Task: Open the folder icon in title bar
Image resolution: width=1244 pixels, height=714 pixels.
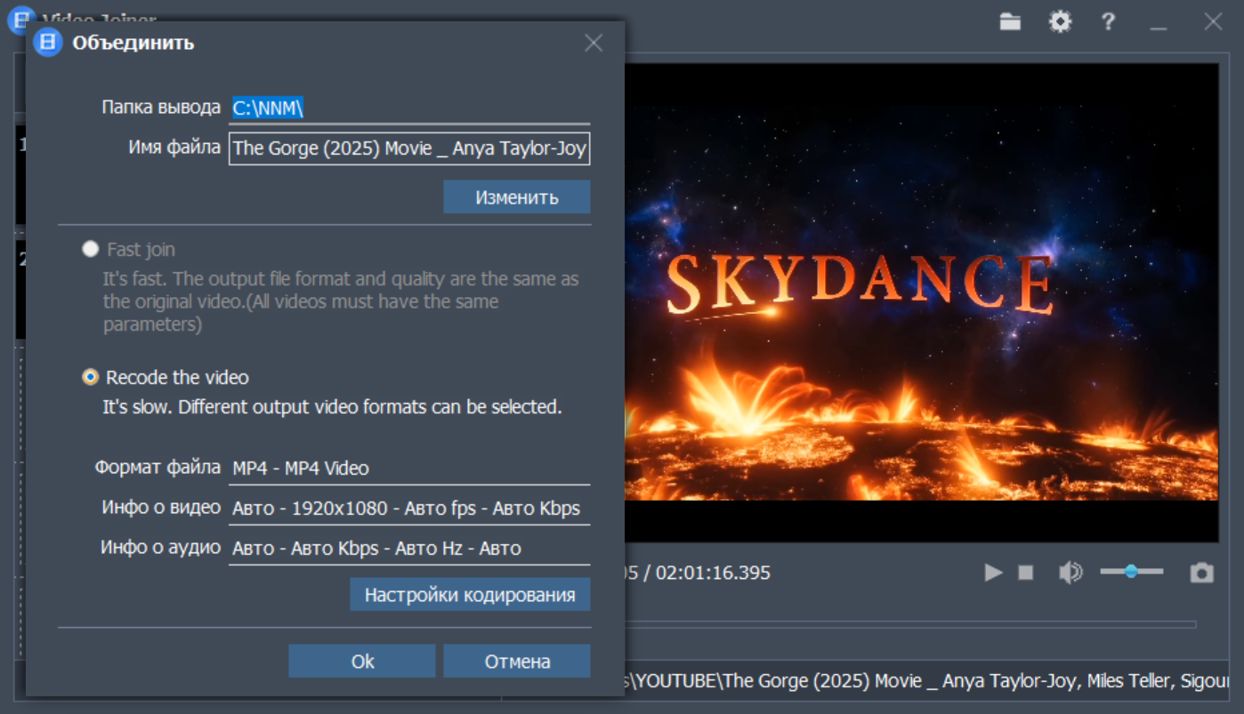Action: tap(1010, 22)
